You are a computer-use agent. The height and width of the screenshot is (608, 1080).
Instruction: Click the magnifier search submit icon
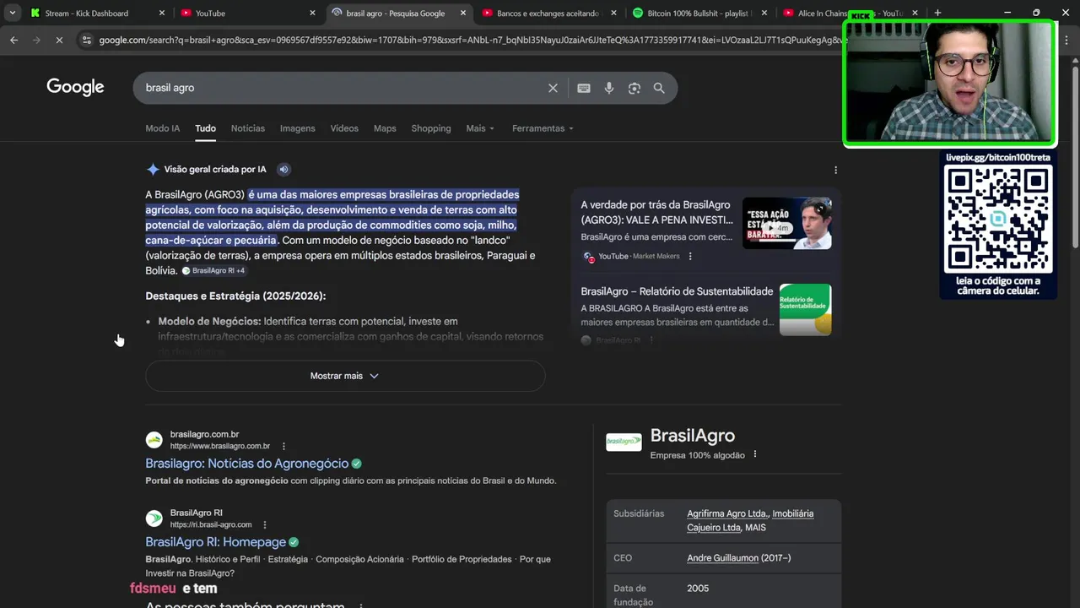[659, 88]
